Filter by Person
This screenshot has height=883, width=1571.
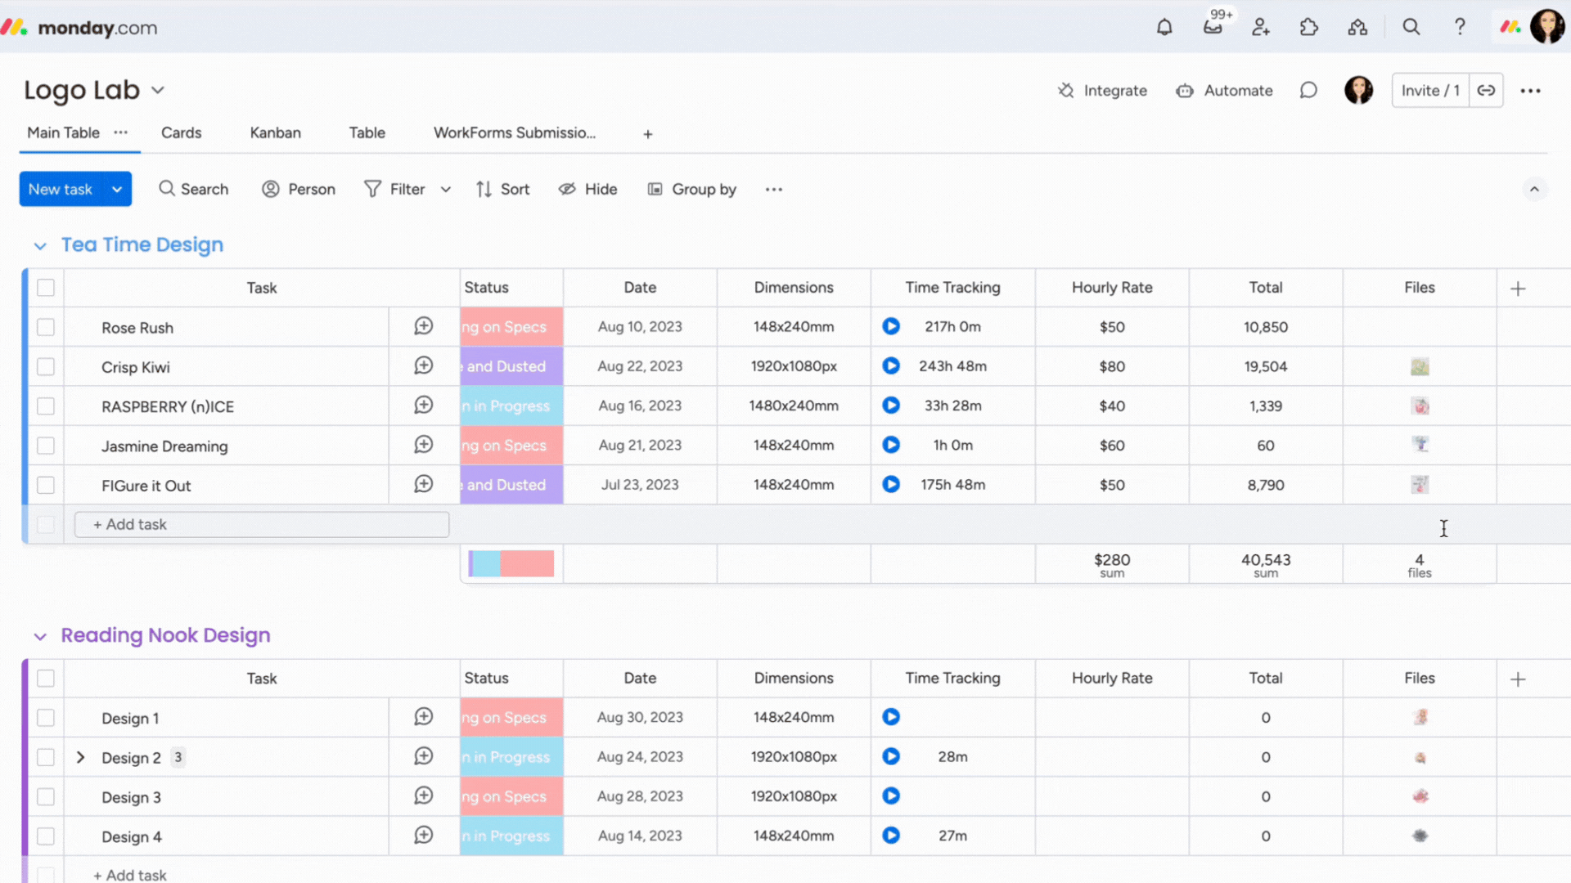click(299, 190)
